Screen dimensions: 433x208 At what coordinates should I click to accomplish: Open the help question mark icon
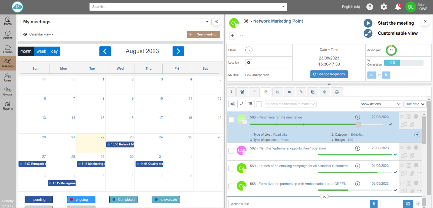tap(370, 7)
